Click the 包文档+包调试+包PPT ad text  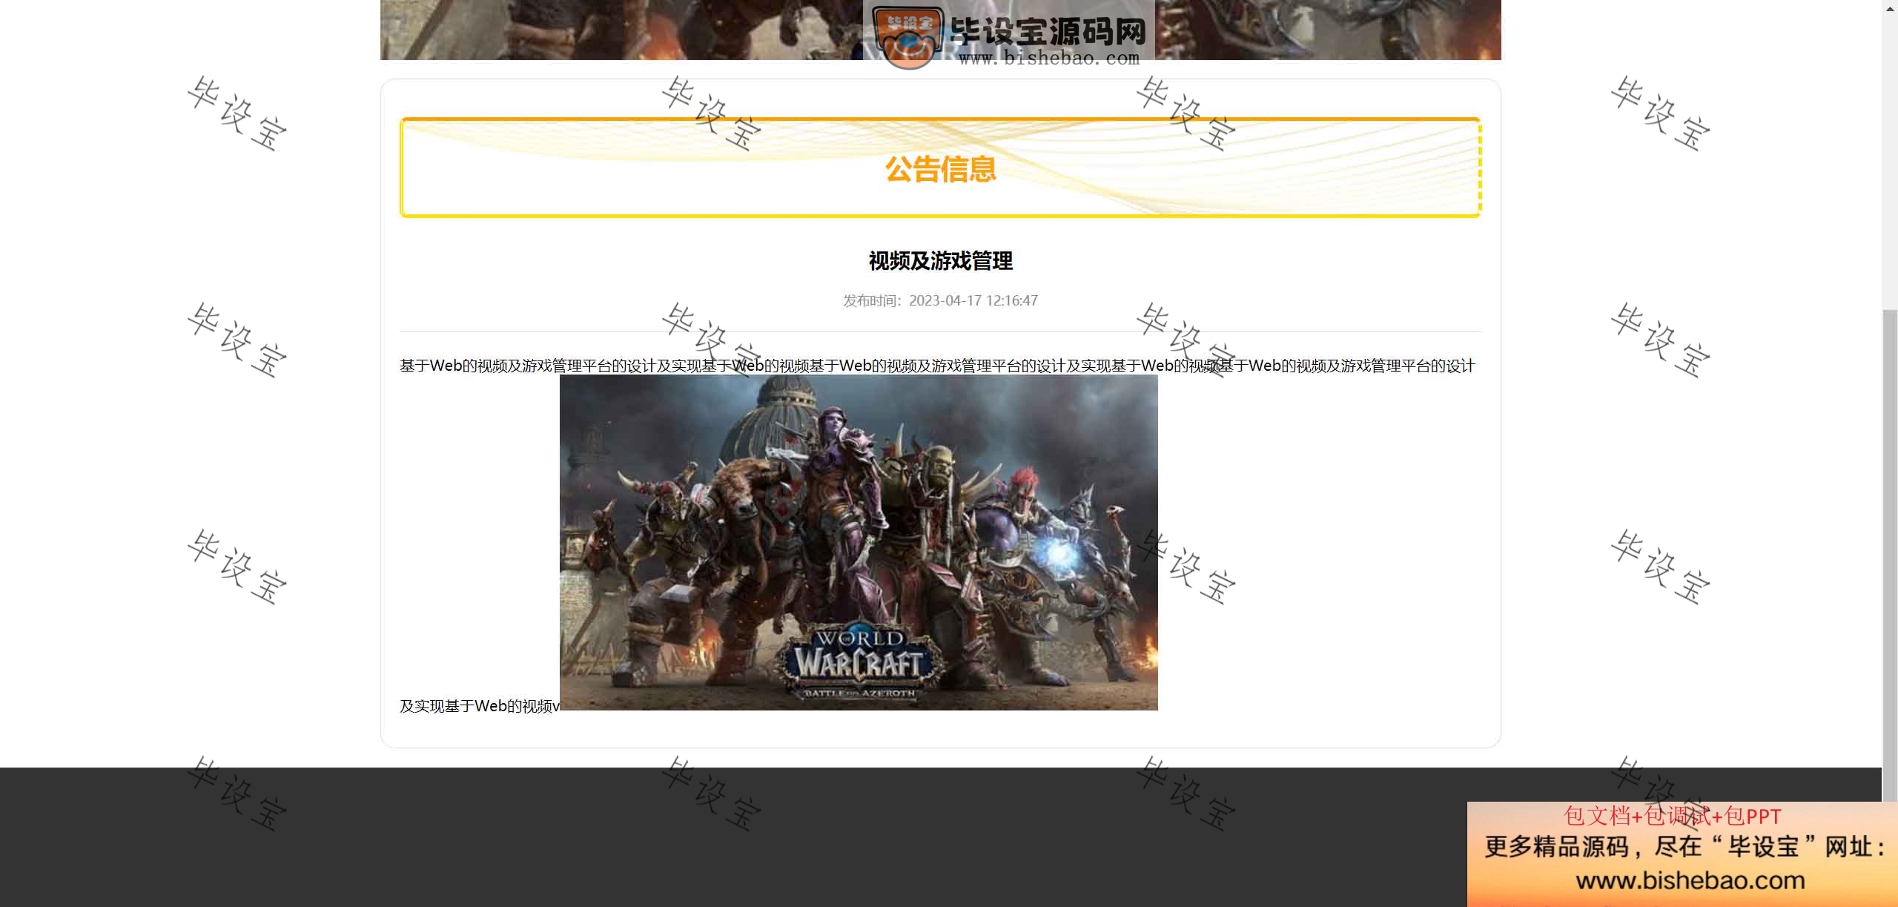(x=1673, y=816)
